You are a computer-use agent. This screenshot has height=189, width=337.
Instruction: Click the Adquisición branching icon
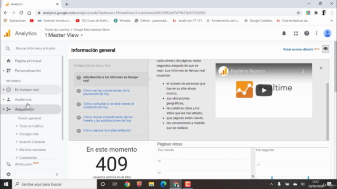click(x=8, y=109)
